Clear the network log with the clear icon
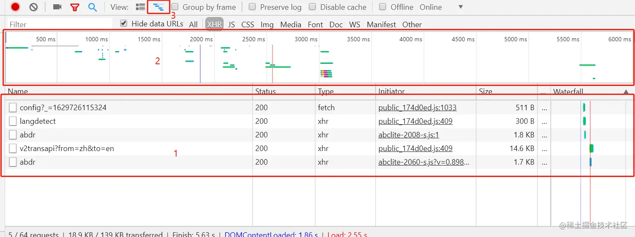This screenshot has width=635, height=237. point(34,7)
